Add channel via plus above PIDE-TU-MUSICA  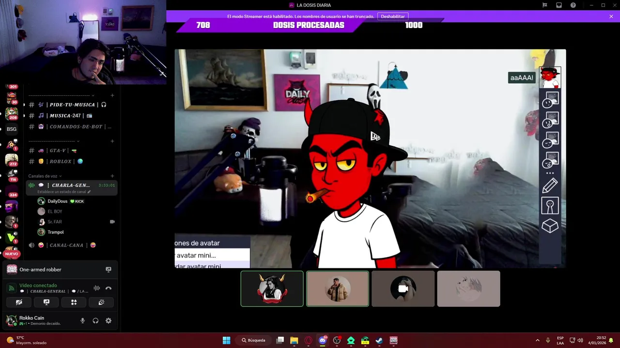[112, 95]
